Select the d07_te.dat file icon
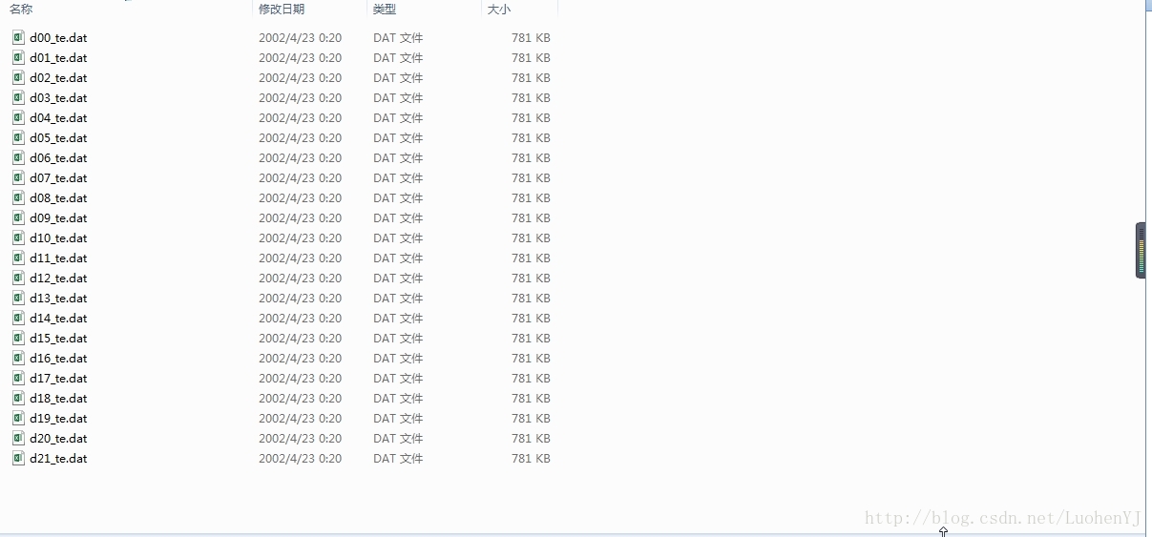 (18, 177)
